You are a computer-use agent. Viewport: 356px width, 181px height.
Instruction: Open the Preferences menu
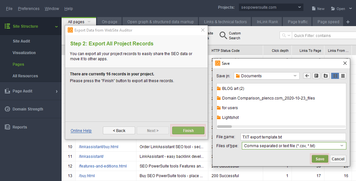pos(29,9)
